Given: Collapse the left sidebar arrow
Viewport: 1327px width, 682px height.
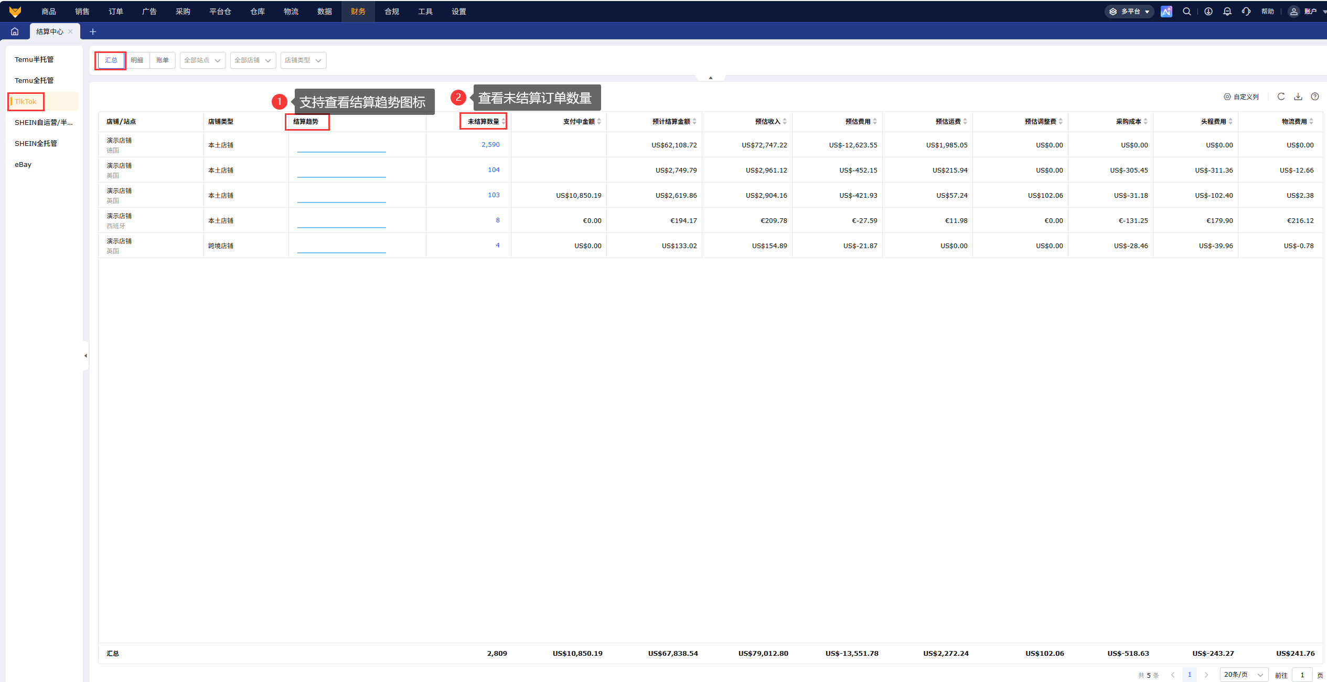Looking at the screenshot, I should coord(85,356).
